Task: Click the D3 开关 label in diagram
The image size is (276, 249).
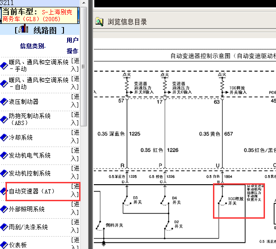Action: (x=138, y=200)
